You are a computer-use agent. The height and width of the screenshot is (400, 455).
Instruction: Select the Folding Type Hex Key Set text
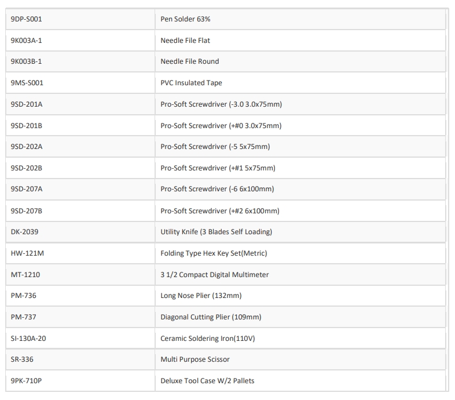(x=214, y=253)
